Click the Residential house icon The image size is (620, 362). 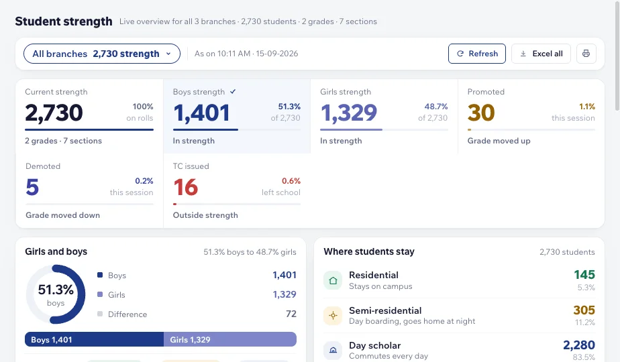point(333,281)
